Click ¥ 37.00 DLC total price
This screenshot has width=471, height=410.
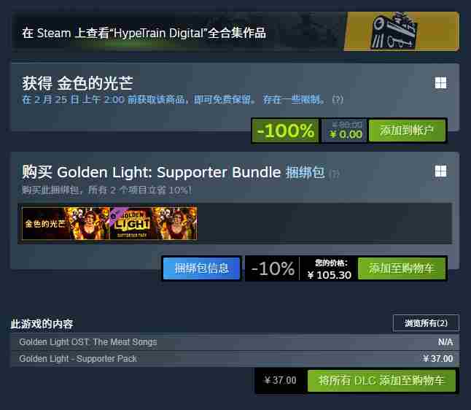pyautogui.click(x=280, y=381)
